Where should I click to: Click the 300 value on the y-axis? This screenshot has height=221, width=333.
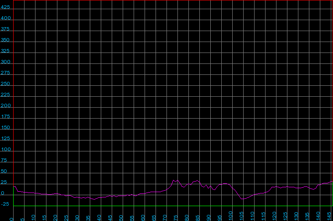pyautogui.click(x=5, y=62)
